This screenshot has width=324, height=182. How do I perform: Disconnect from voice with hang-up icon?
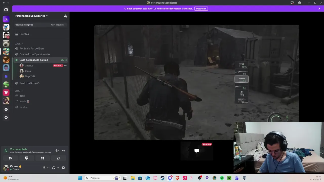coord(63,151)
